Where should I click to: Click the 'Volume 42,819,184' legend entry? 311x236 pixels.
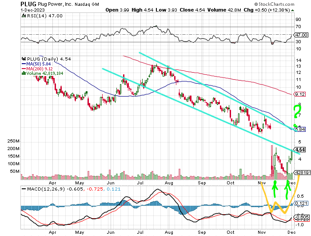pyautogui.click(x=44, y=73)
